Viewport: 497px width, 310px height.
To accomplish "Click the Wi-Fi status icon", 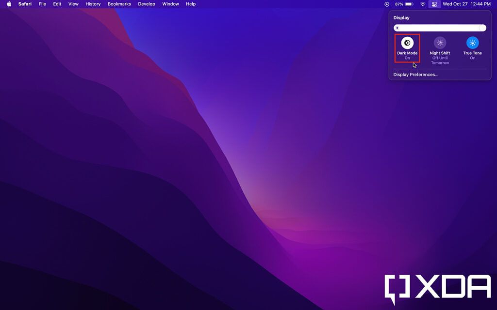I will 422,4.
